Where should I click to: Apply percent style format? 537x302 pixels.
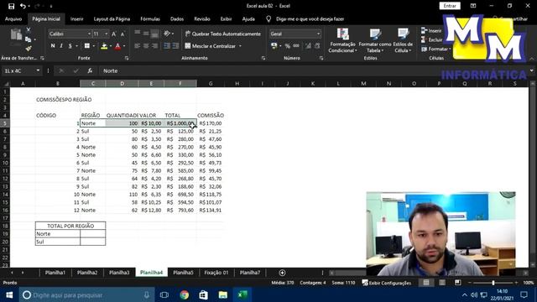(x=288, y=46)
